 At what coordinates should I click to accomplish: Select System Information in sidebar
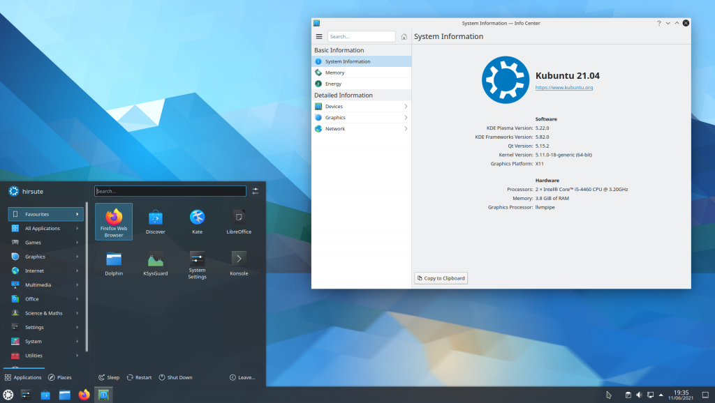(361, 61)
